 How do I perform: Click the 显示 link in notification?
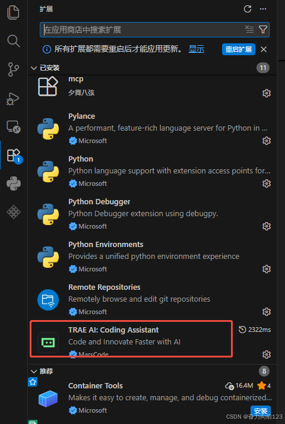point(197,49)
